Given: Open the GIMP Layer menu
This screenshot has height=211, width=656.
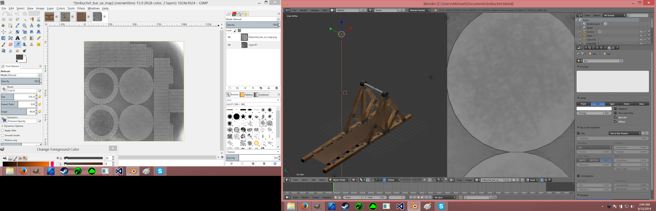Looking at the screenshot, I should (x=50, y=8).
